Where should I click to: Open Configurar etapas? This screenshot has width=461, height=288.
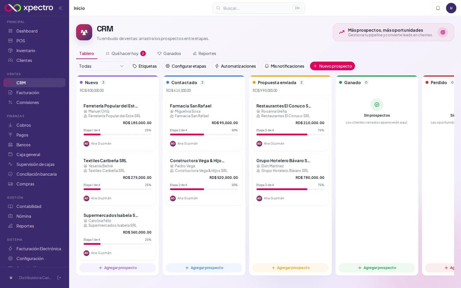click(186, 66)
